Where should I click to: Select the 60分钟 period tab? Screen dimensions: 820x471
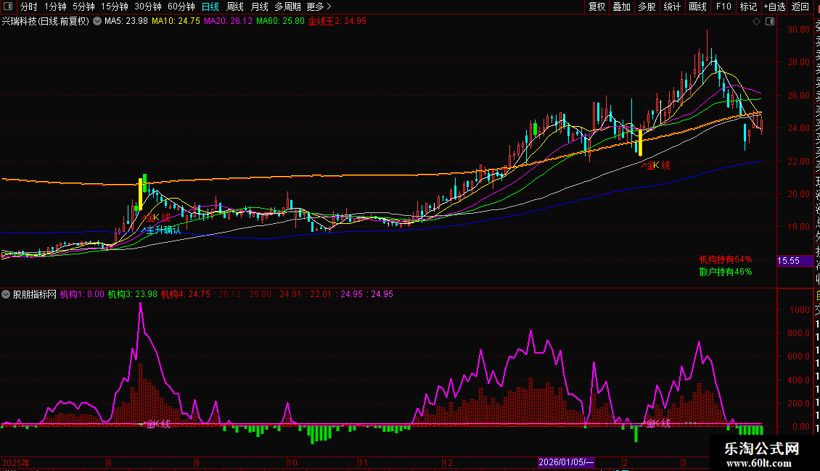tap(181, 7)
